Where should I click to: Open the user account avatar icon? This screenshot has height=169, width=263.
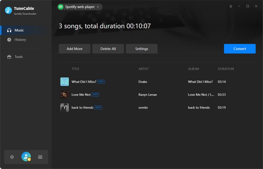[x=26, y=157]
